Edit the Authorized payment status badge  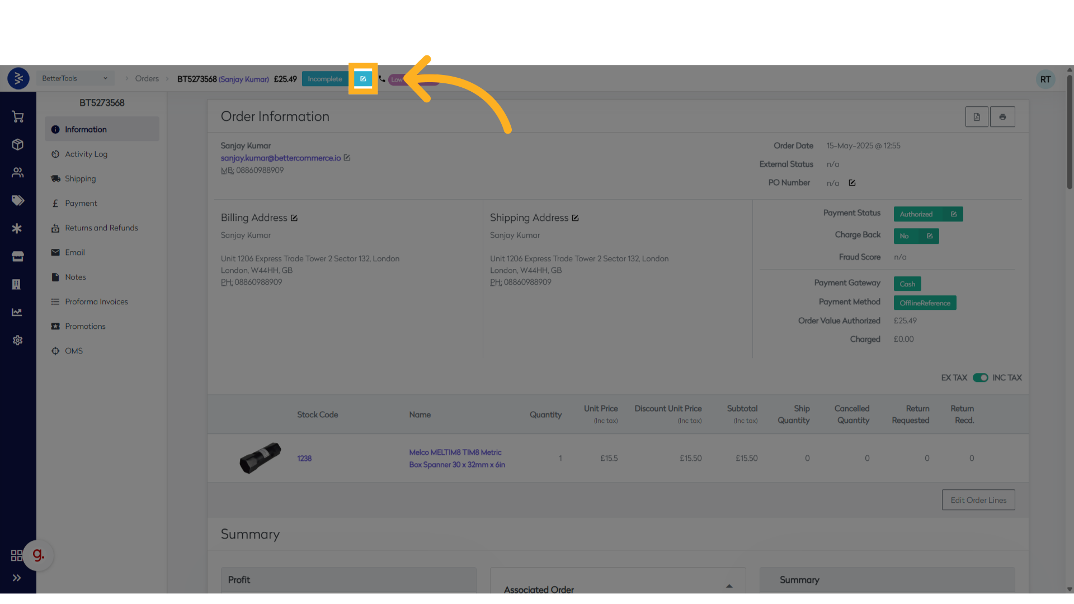tap(954, 214)
